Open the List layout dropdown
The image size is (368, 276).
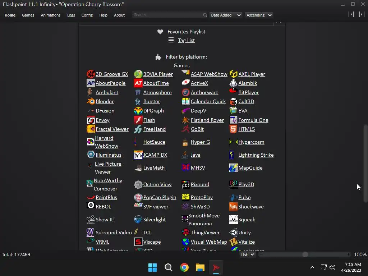click(247, 255)
